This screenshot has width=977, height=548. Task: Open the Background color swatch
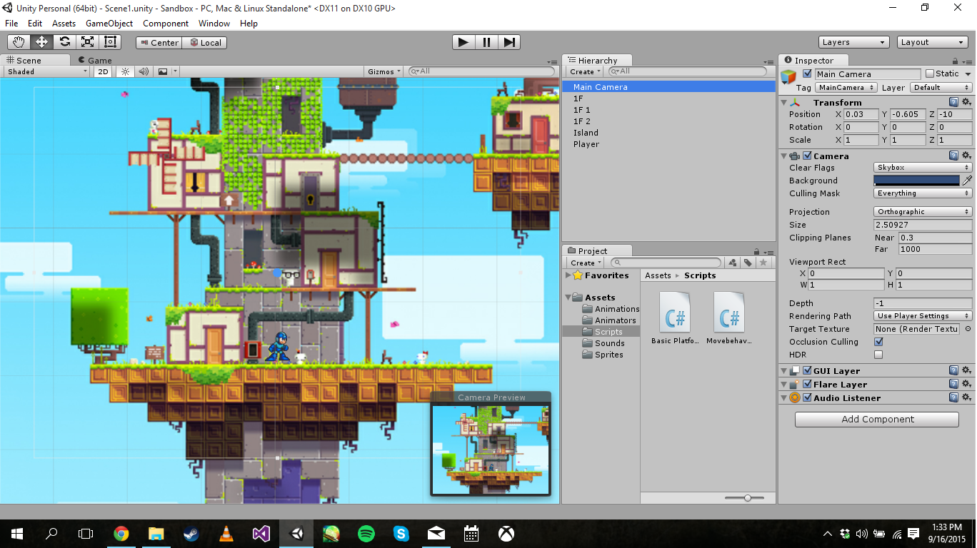(x=917, y=181)
